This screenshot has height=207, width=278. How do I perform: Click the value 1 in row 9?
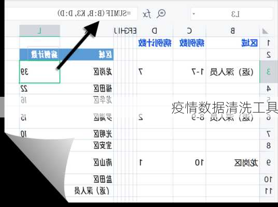click(155, 162)
